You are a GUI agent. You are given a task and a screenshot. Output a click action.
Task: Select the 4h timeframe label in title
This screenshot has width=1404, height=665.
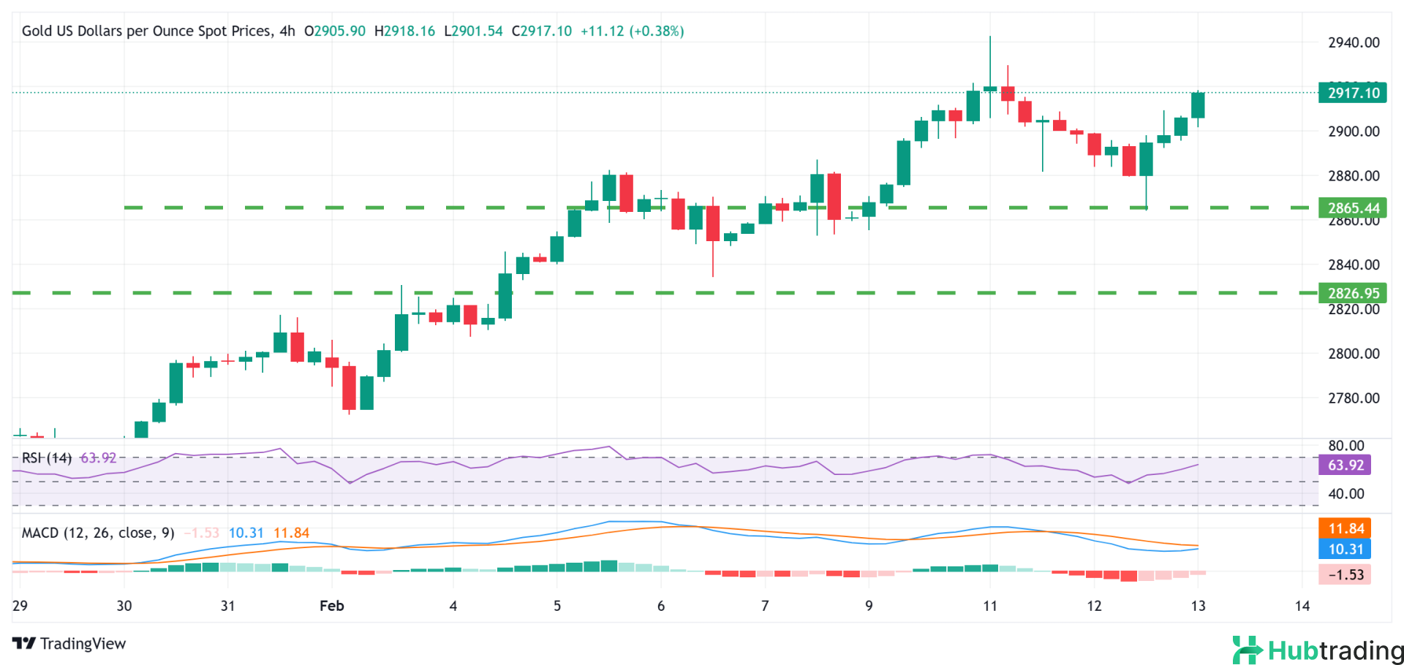[287, 31]
